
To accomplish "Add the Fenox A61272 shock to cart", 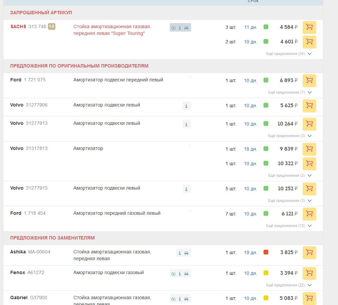I will [309, 273].
